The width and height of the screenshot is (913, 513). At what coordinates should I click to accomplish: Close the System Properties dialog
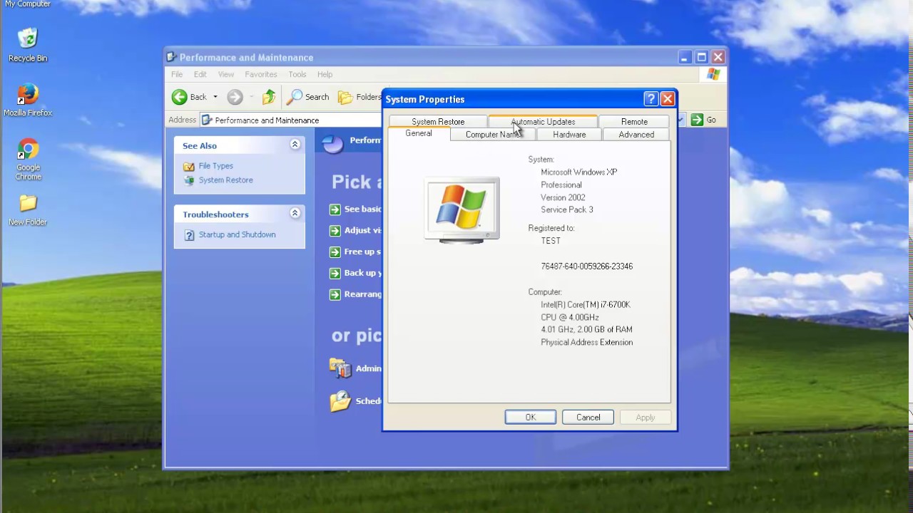[668, 99]
